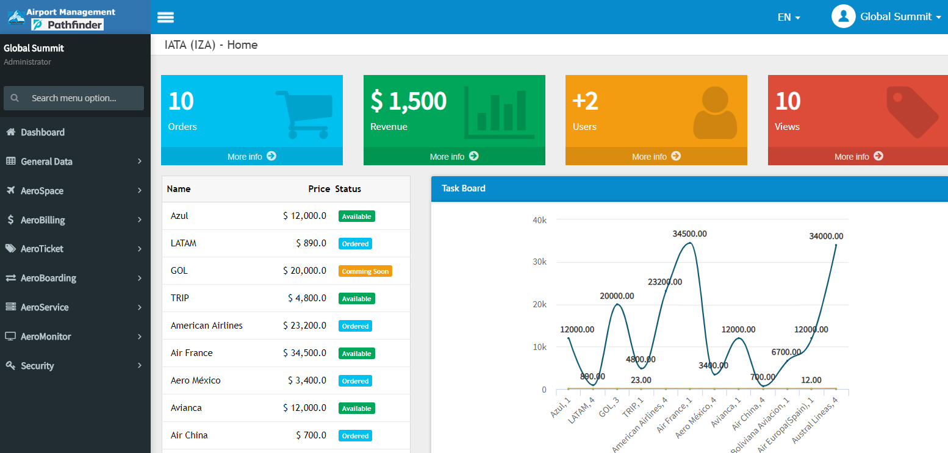The height and width of the screenshot is (453, 948).
Task: Click More info on the Revenue card
Action: point(454,157)
